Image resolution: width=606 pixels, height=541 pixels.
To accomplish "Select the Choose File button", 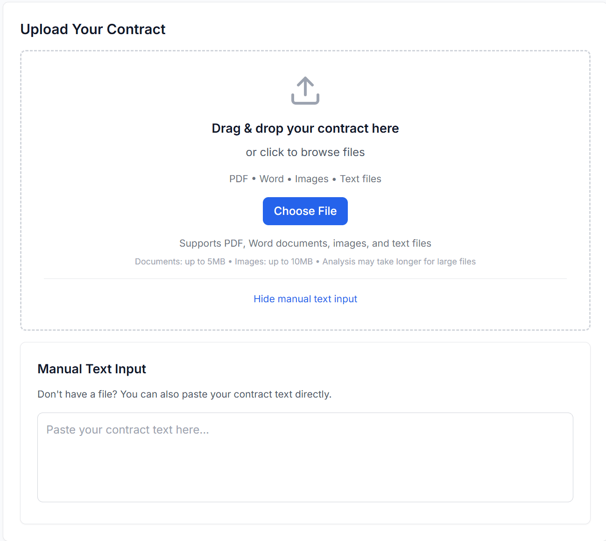I will 305,211.
